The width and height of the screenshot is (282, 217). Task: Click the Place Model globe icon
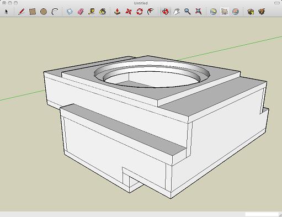[236, 12]
